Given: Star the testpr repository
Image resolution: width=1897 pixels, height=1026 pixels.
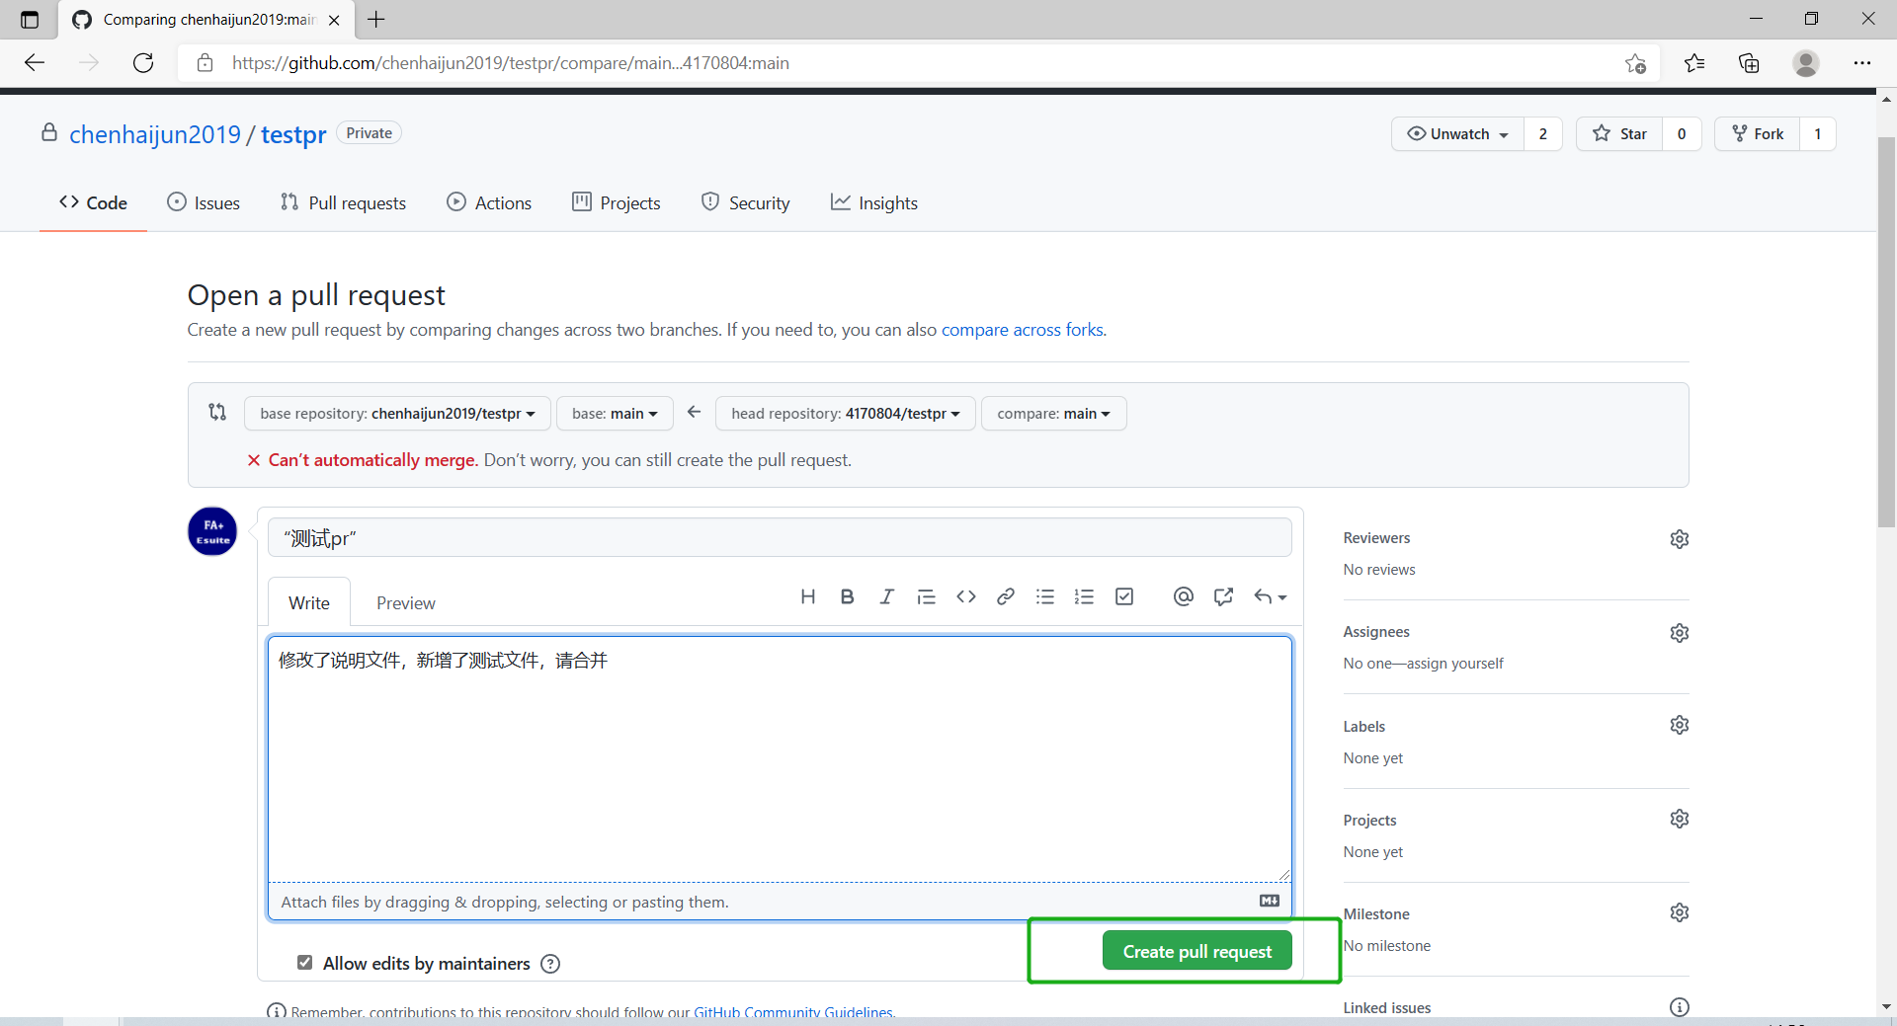Looking at the screenshot, I should click(1619, 134).
